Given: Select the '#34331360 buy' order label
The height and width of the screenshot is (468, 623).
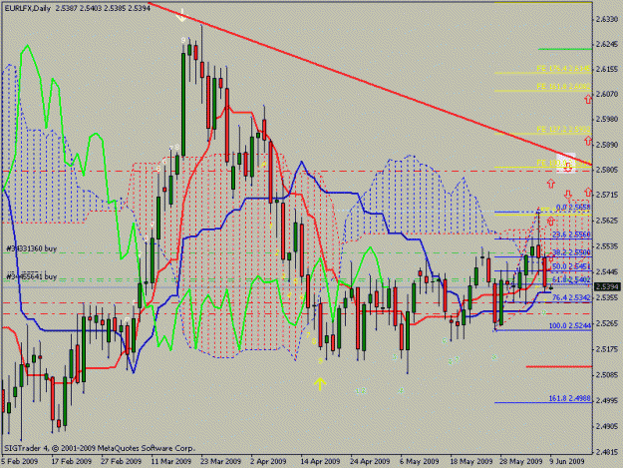Looking at the screenshot, I should pyautogui.click(x=31, y=248).
